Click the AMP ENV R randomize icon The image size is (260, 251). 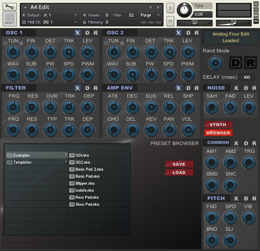point(197,88)
